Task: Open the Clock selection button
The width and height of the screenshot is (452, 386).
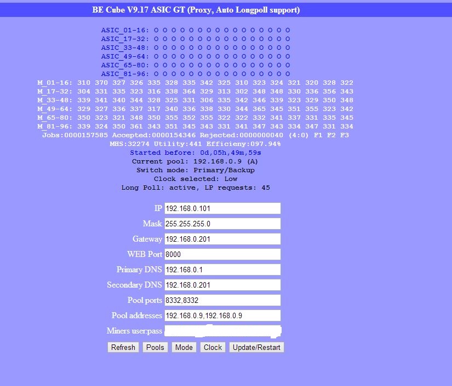Action: [x=213, y=347]
